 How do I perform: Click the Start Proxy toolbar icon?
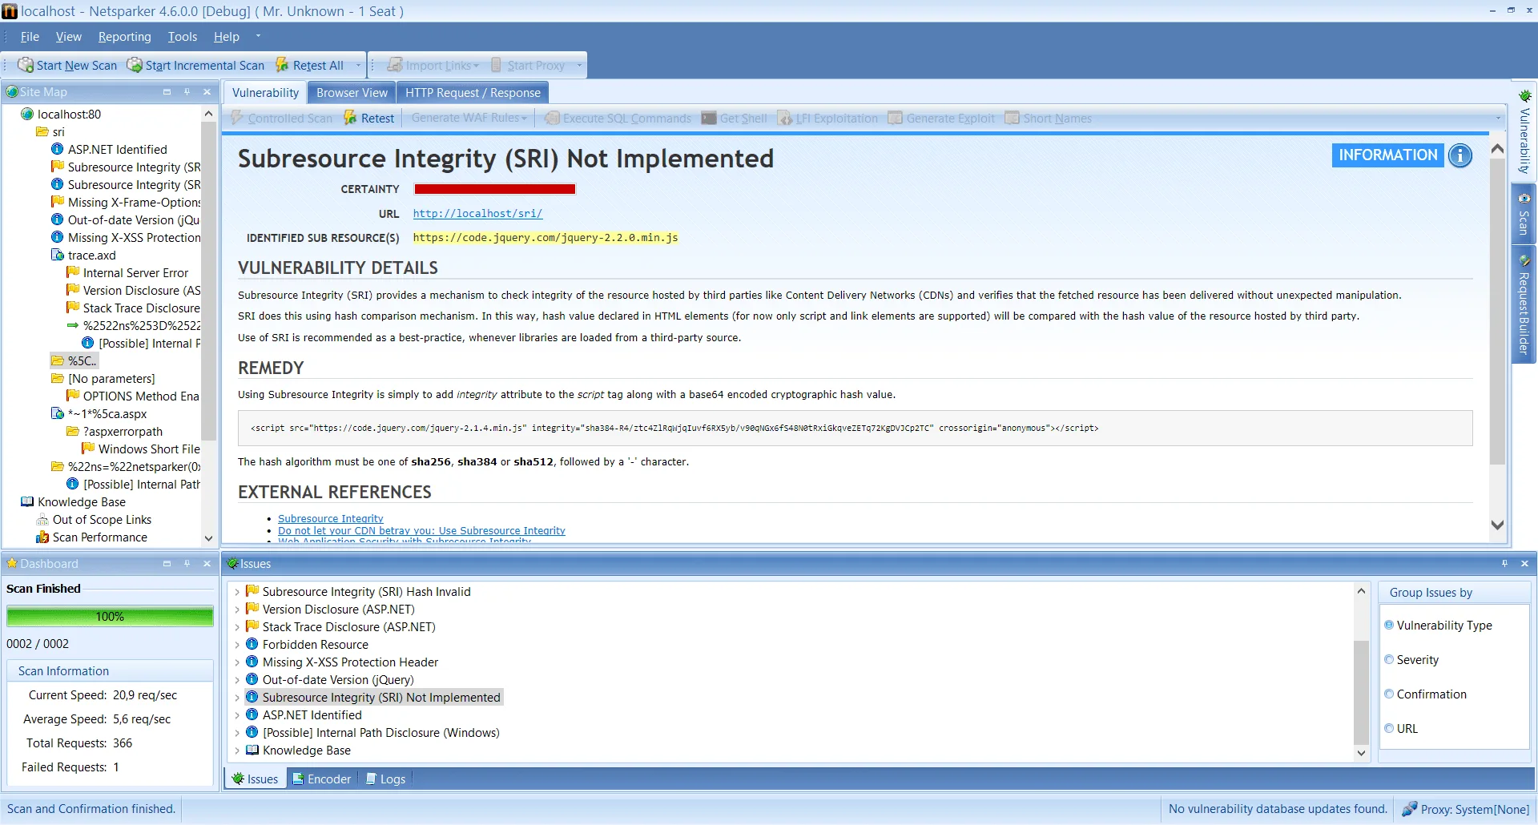click(497, 65)
